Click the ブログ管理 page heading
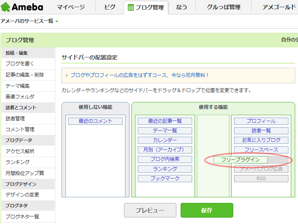Screen dimensions: 298x224 20,40
